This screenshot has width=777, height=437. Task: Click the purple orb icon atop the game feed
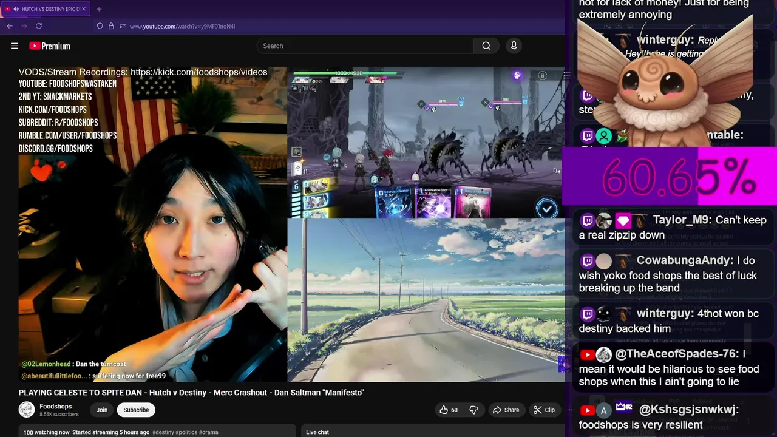517,75
